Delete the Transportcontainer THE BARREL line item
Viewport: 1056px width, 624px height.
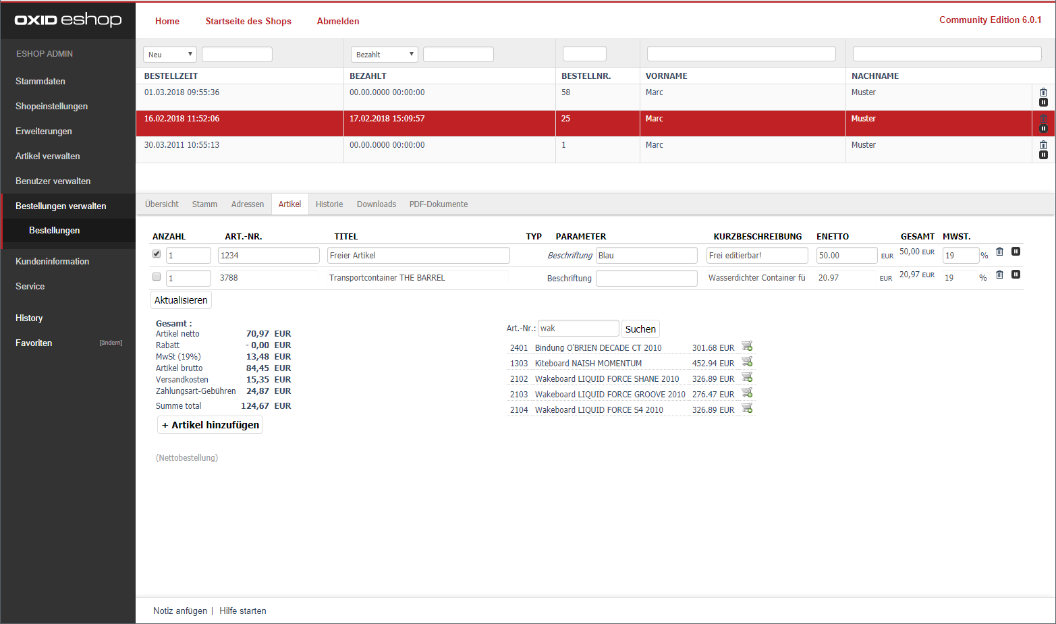click(x=999, y=275)
